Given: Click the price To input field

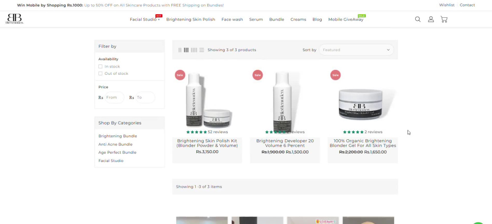Looking at the screenshot, I should (x=145, y=97).
